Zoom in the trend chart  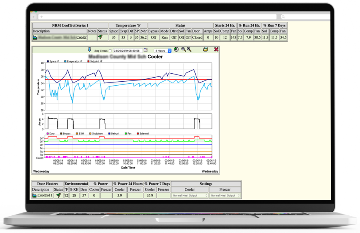click(x=189, y=50)
